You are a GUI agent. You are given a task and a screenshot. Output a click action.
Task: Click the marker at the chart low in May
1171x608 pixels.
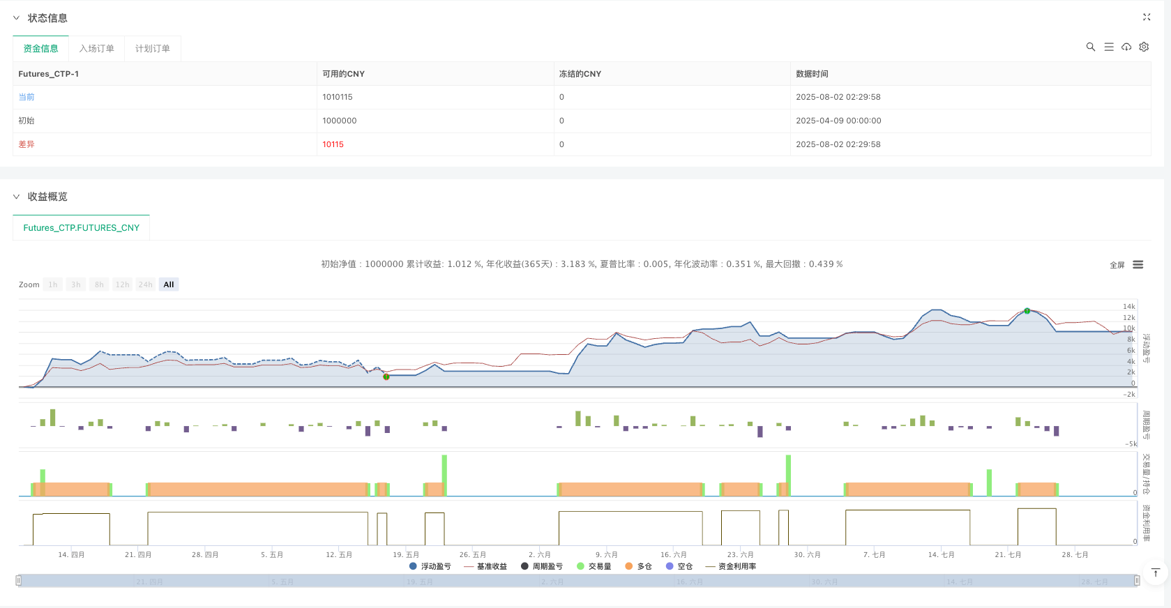click(x=386, y=377)
